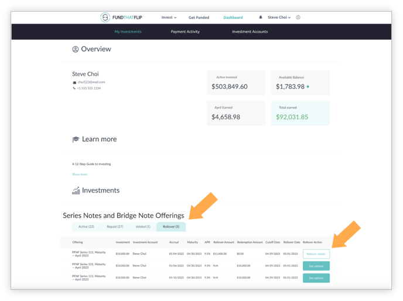The height and width of the screenshot is (301, 403).
Task: Open A 12-Step Guide to Investing
Action: 91,164
